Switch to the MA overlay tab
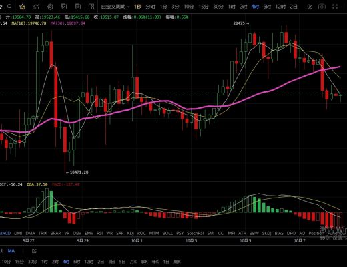The image size is (347, 267). [x=11, y=251]
